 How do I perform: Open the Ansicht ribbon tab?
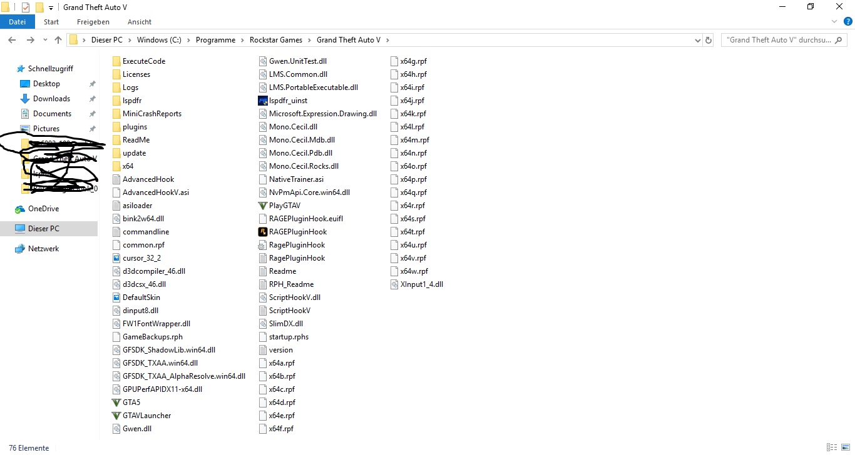pyautogui.click(x=140, y=22)
